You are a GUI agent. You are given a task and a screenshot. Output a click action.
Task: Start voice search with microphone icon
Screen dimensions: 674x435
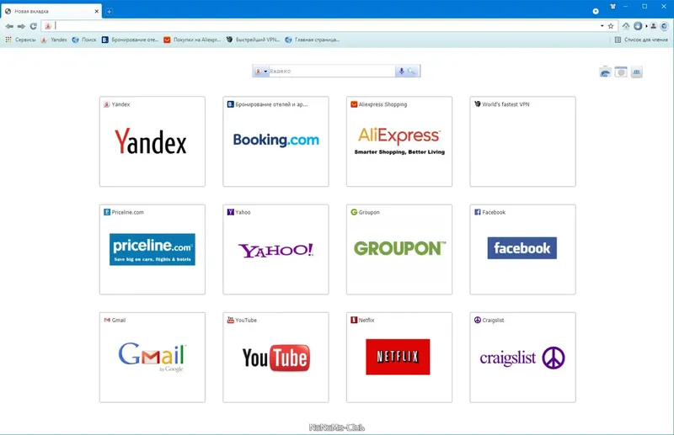(401, 72)
